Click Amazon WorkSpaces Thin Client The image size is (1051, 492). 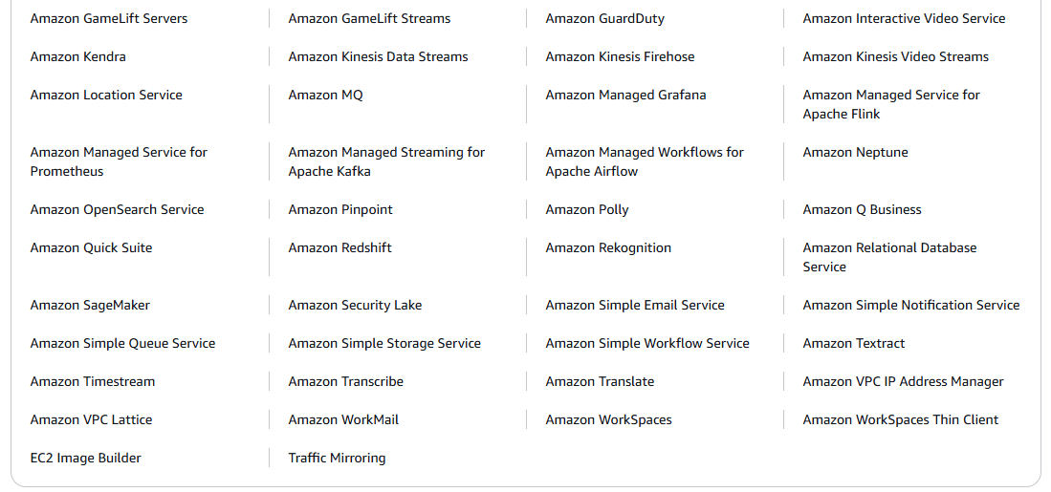900,419
